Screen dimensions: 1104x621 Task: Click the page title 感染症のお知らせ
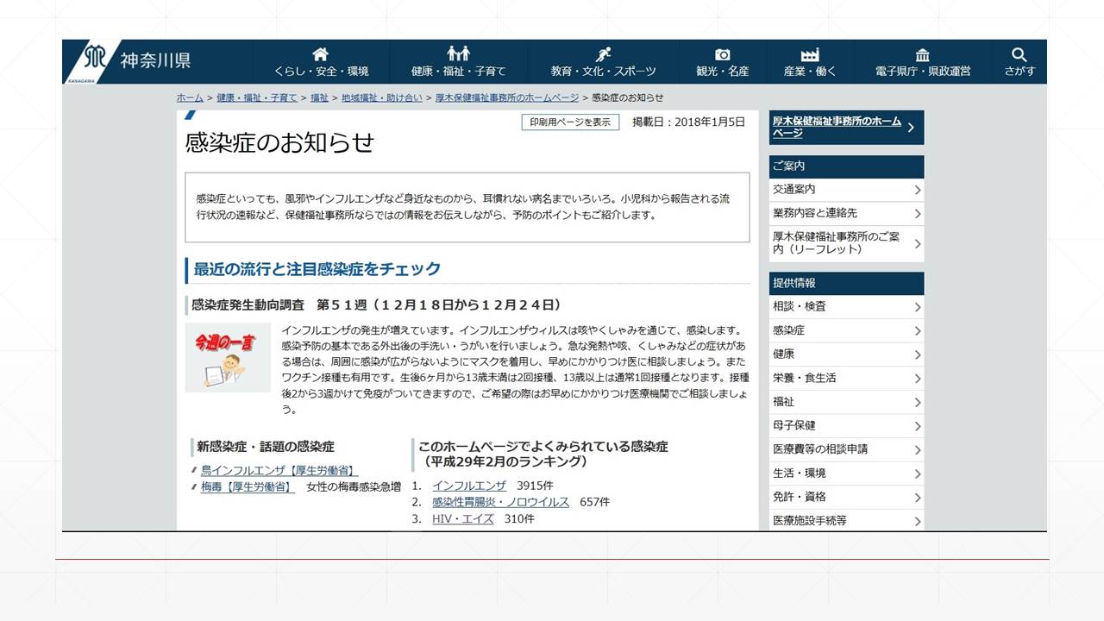[x=279, y=143]
